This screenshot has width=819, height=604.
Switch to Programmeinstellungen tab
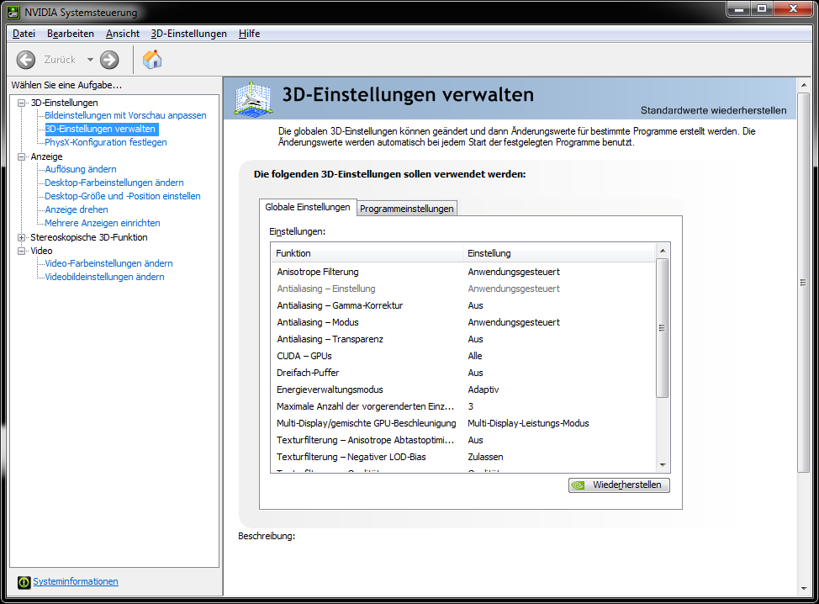(x=407, y=209)
